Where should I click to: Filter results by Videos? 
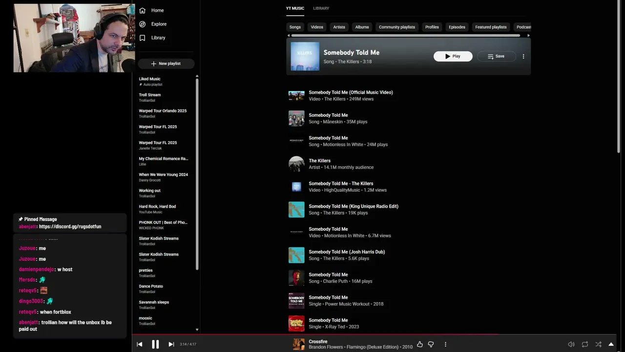317,27
